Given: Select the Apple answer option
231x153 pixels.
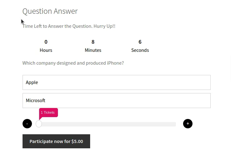Looking at the screenshot, I should pos(116,82).
